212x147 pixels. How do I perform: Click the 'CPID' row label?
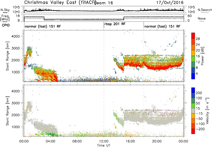coord(6,25)
